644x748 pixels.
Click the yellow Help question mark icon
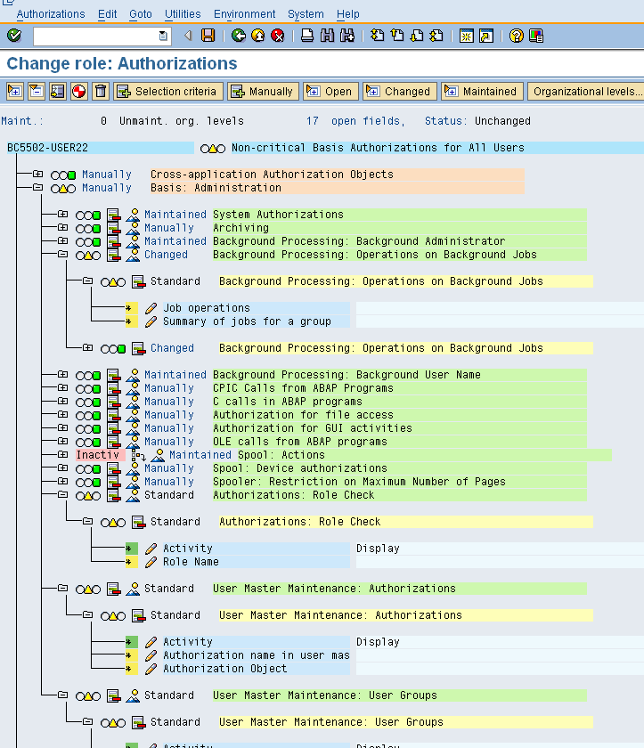(517, 36)
